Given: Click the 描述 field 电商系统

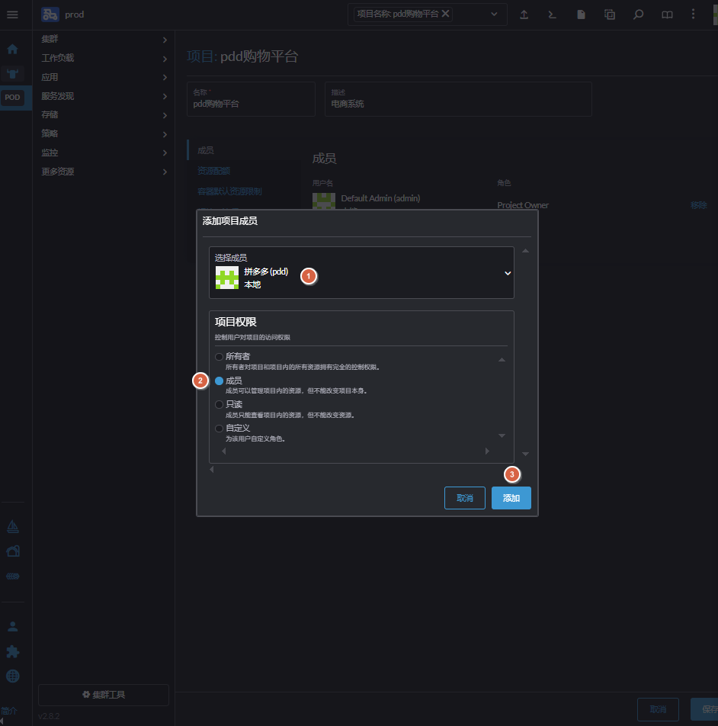Looking at the screenshot, I should [458, 99].
